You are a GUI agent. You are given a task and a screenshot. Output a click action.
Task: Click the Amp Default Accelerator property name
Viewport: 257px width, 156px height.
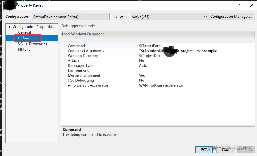tap(88, 85)
